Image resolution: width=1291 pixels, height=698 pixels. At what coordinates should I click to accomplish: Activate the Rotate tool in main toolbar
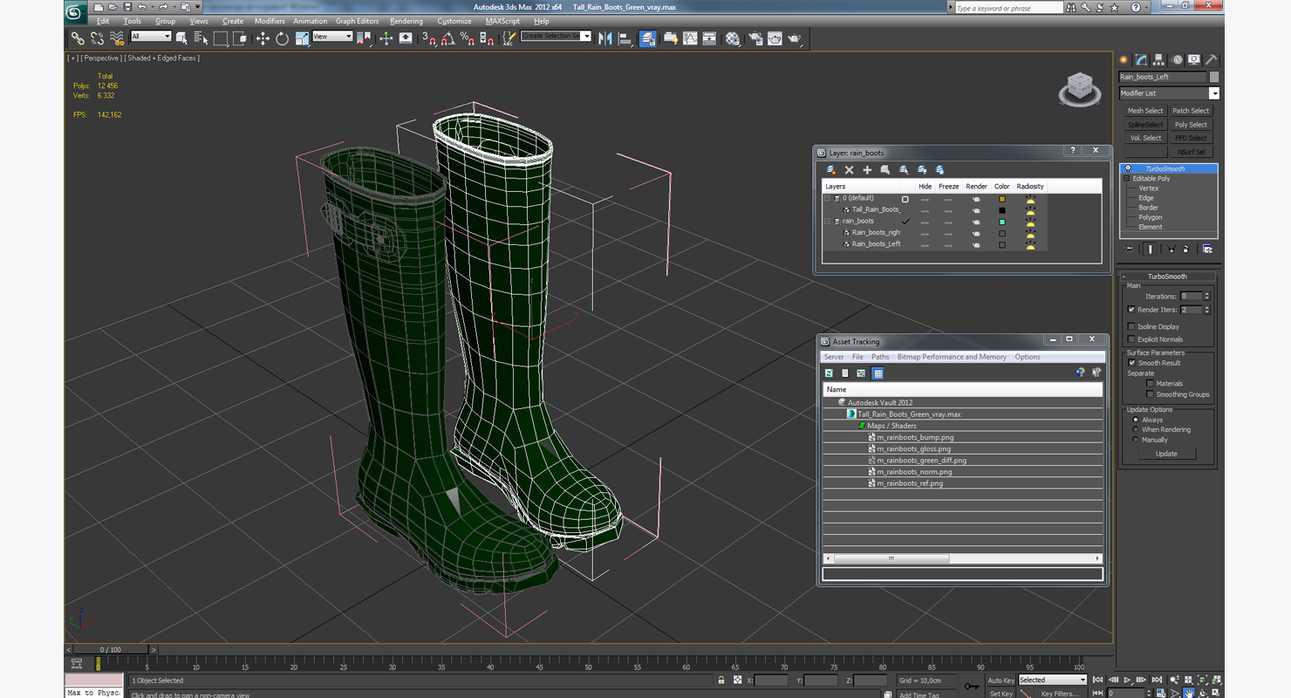pyautogui.click(x=282, y=38)
